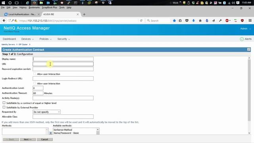This screenshot has width=254, height=143.
Task: Go back with the browser back arrow
Action: [x=4, y=21]
